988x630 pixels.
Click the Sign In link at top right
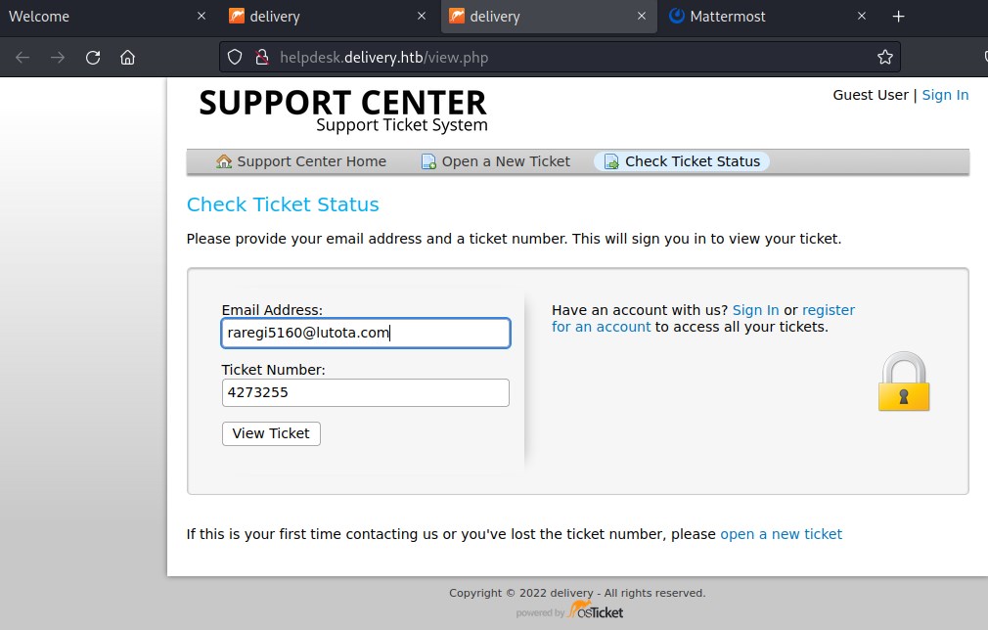click(x=945, y=95)
